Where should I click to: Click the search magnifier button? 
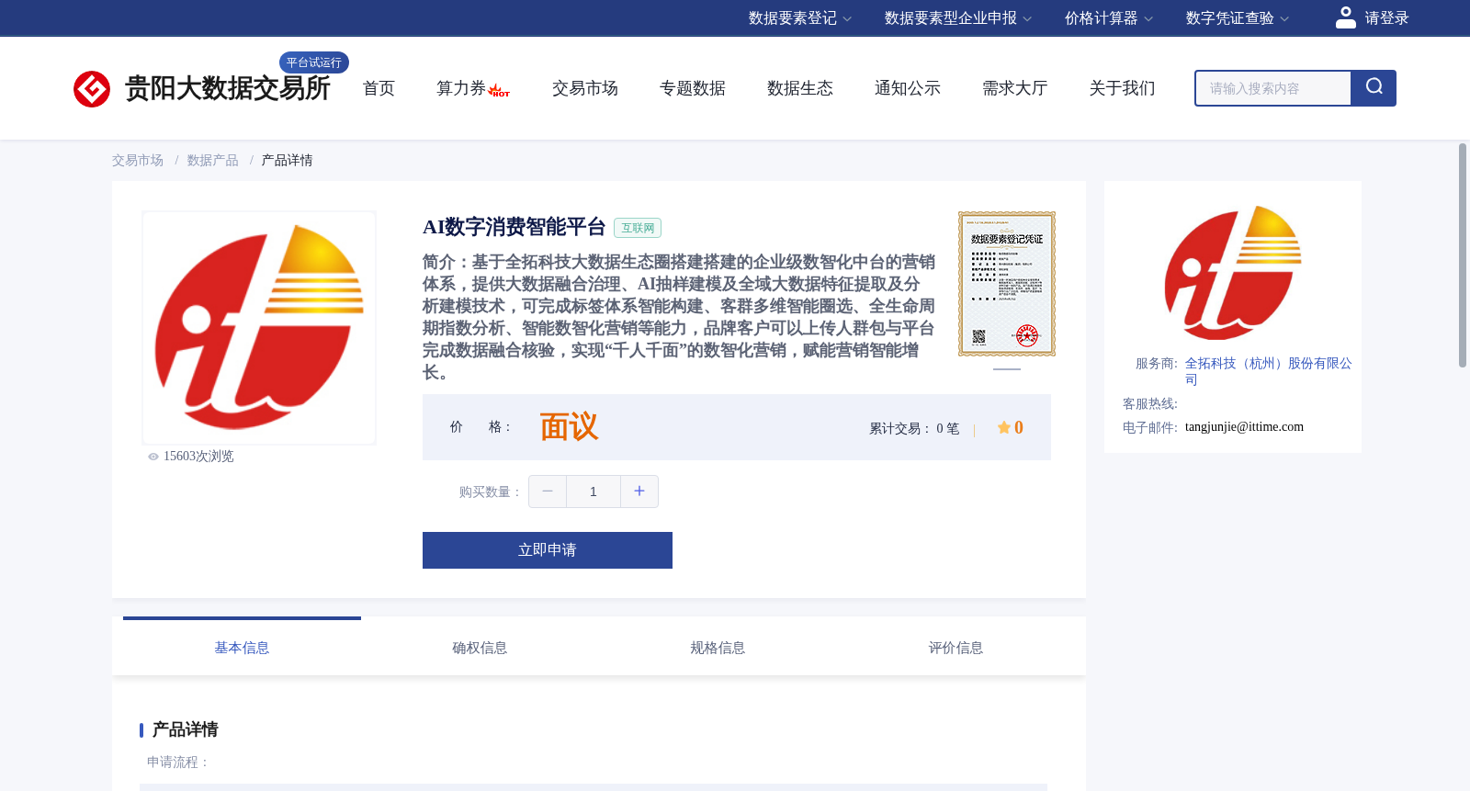(1374, 88)
